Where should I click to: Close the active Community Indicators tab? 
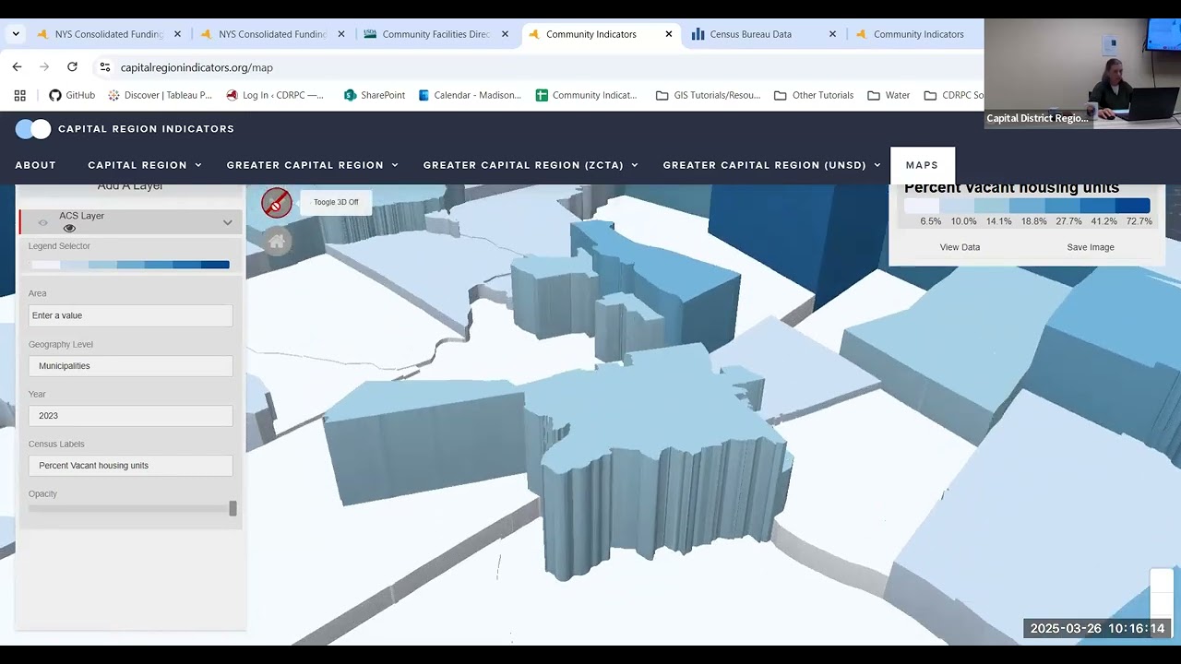(669, 34)
